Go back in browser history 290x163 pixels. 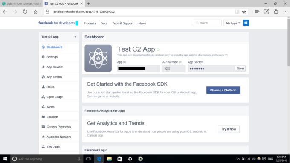(x=5, y=12)
